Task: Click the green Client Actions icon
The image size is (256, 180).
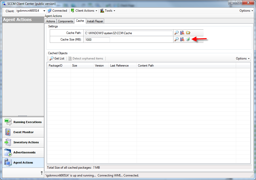Action: tap(73, 11)
